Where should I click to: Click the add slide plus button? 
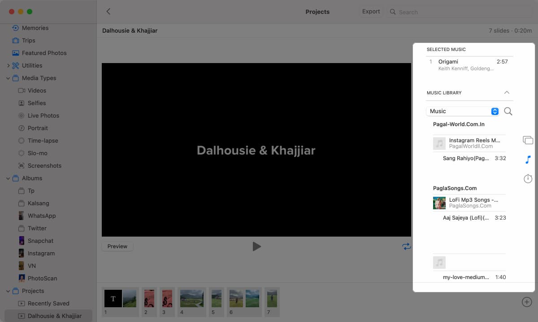pyautogui.click(x=527, y=302)
